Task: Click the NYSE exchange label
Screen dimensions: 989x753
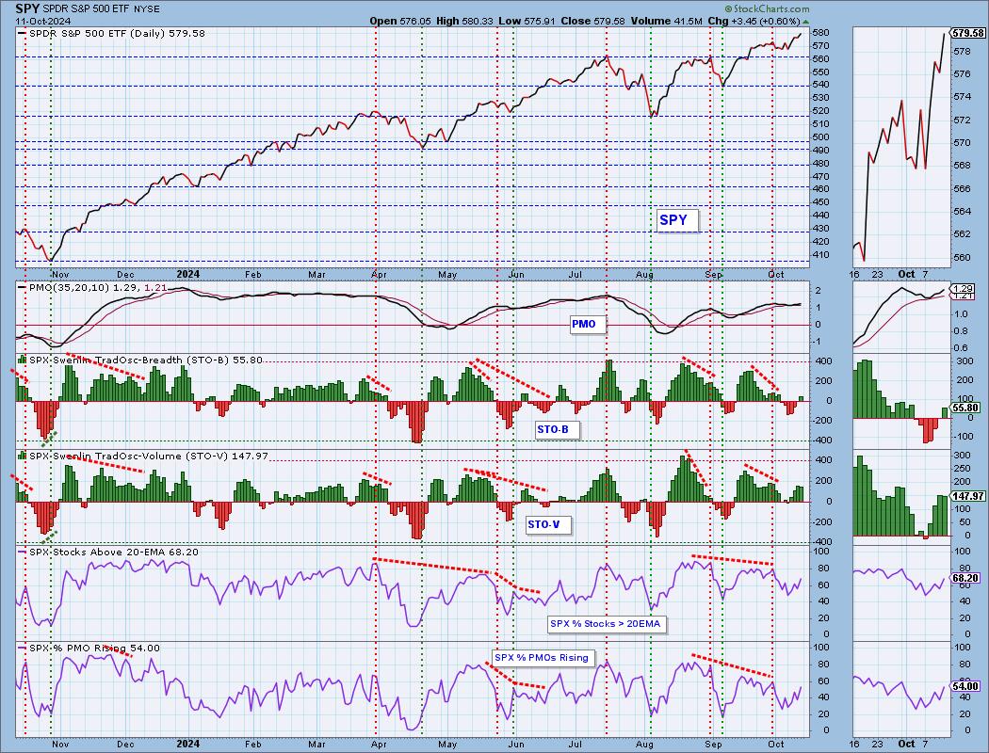Action: click(x=147, y=8)
